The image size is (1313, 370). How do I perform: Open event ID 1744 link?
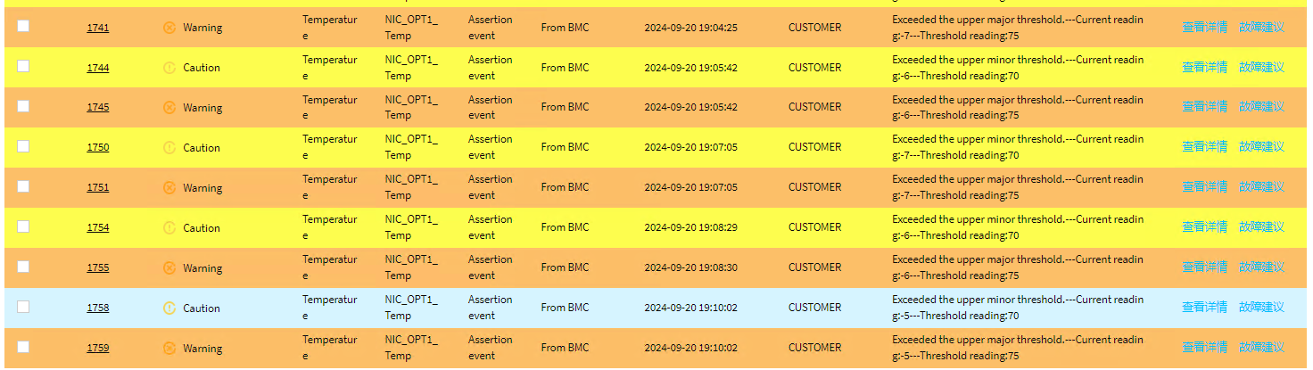[x=98, y=68]
